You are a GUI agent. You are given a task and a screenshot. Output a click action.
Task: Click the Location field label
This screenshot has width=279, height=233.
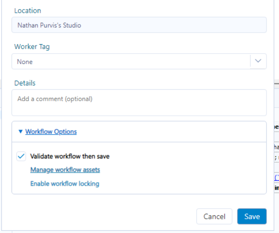pos(28,10)
